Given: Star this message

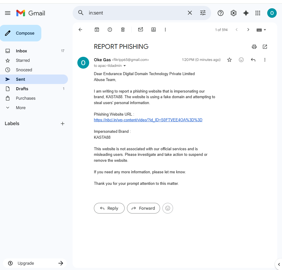Looking at the screenshot, I should [229, 60].
